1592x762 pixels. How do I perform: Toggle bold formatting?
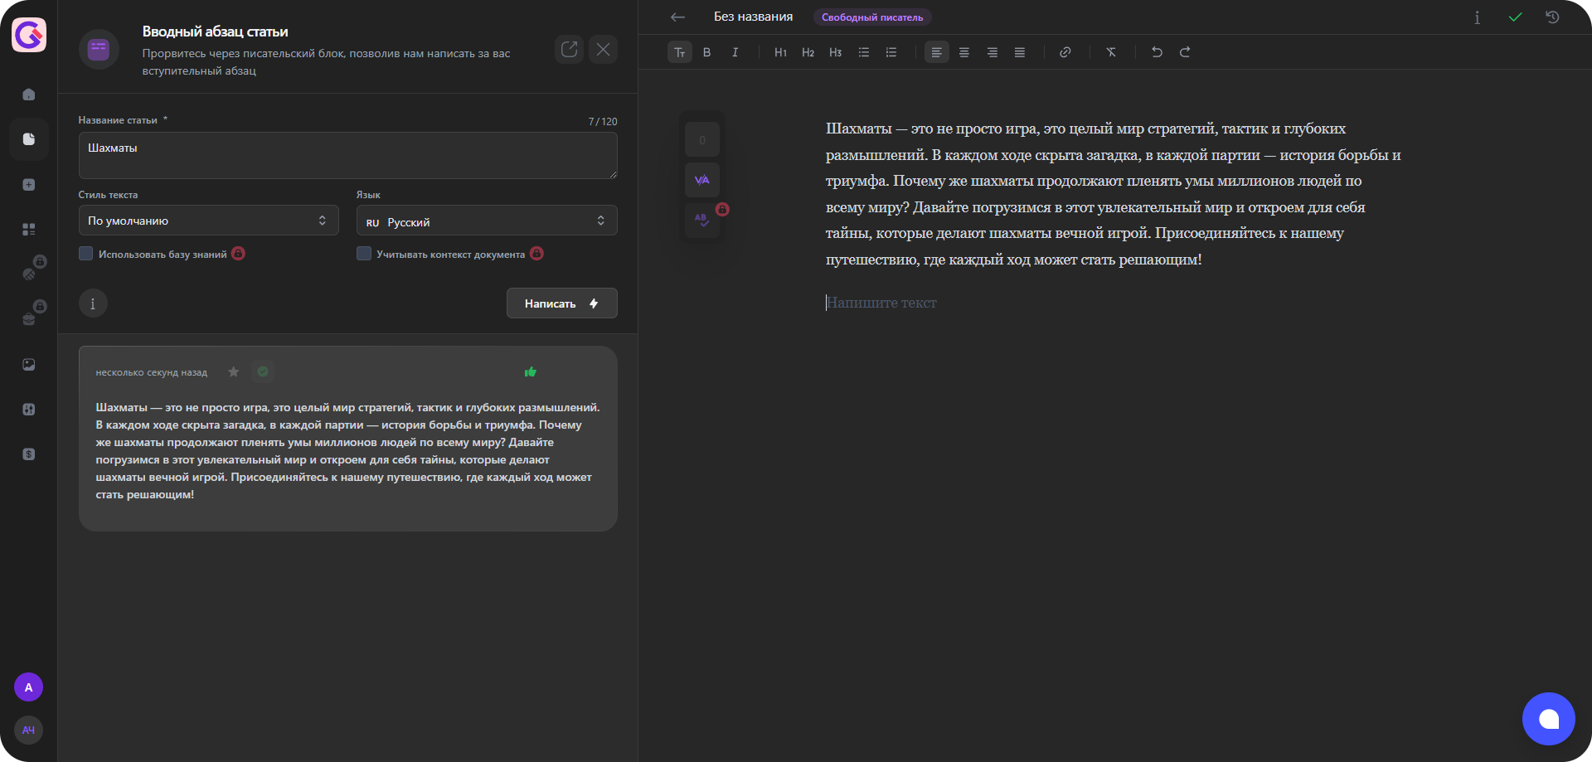tap(707, 52)
